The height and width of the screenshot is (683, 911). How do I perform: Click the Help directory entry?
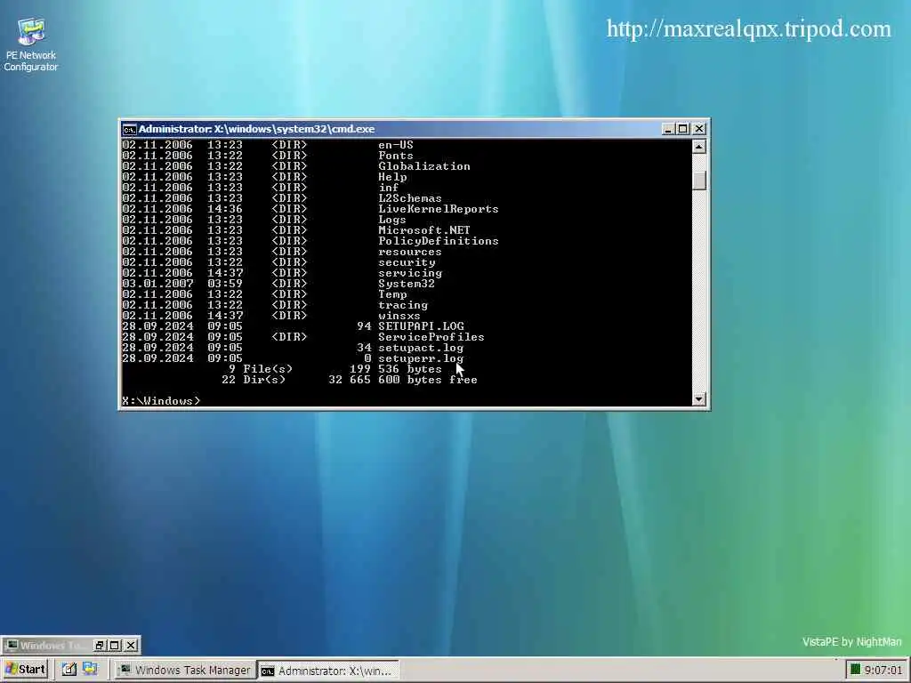click(392, 177)
